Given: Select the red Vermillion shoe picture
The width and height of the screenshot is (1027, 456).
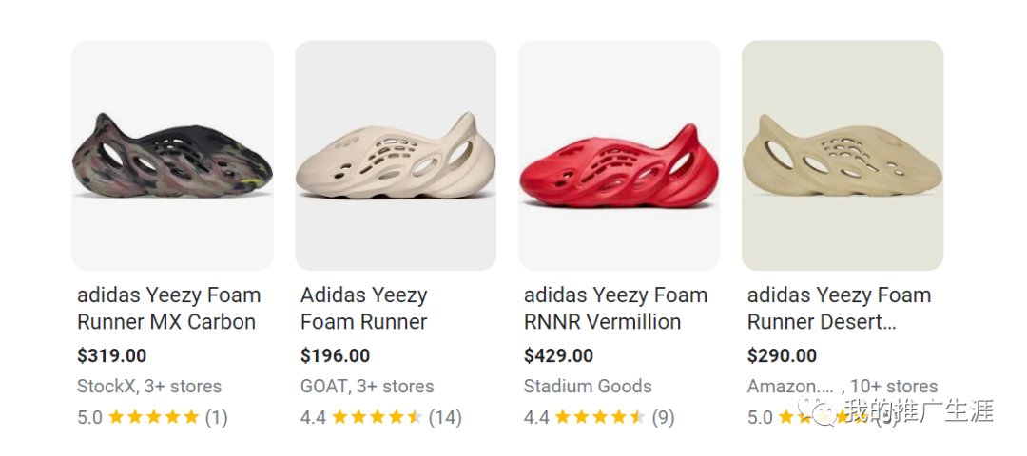Looking at the screenshot, I should coord(619,156).
